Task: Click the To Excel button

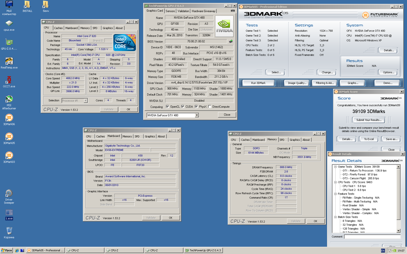Action: (x=369, y=139)
